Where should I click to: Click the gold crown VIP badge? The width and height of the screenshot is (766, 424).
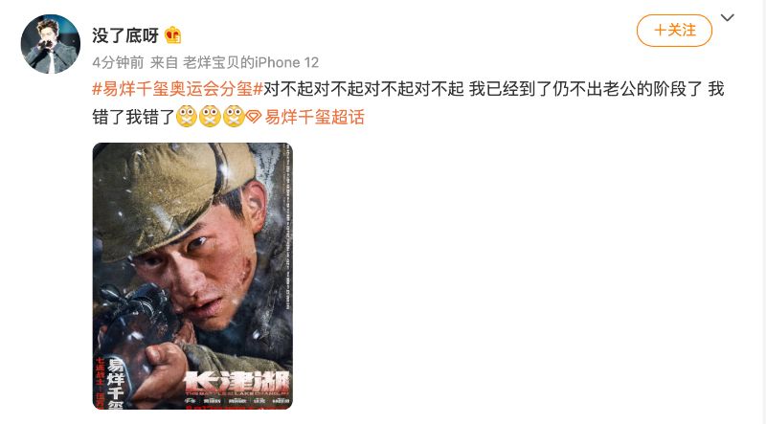(x=173, y=35)
